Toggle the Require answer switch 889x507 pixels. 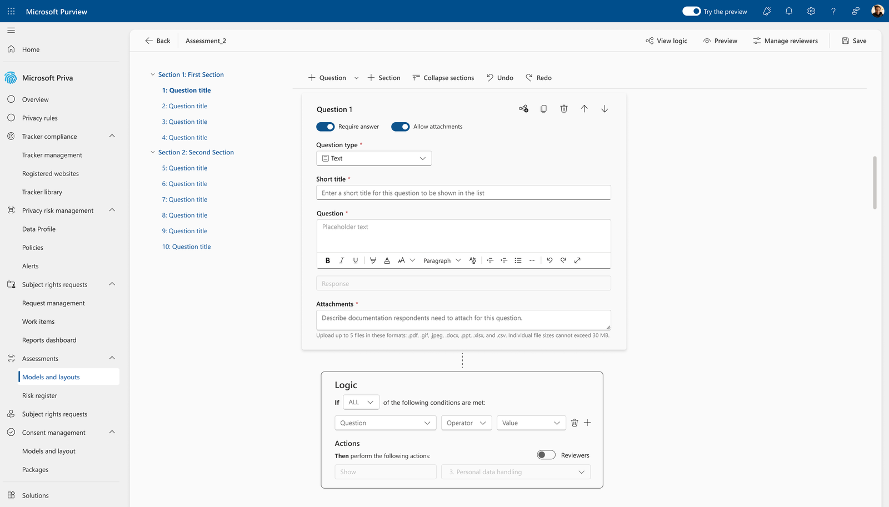coord(326,127)
